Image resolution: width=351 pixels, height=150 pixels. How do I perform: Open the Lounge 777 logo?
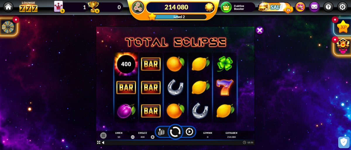coord(28,7)
